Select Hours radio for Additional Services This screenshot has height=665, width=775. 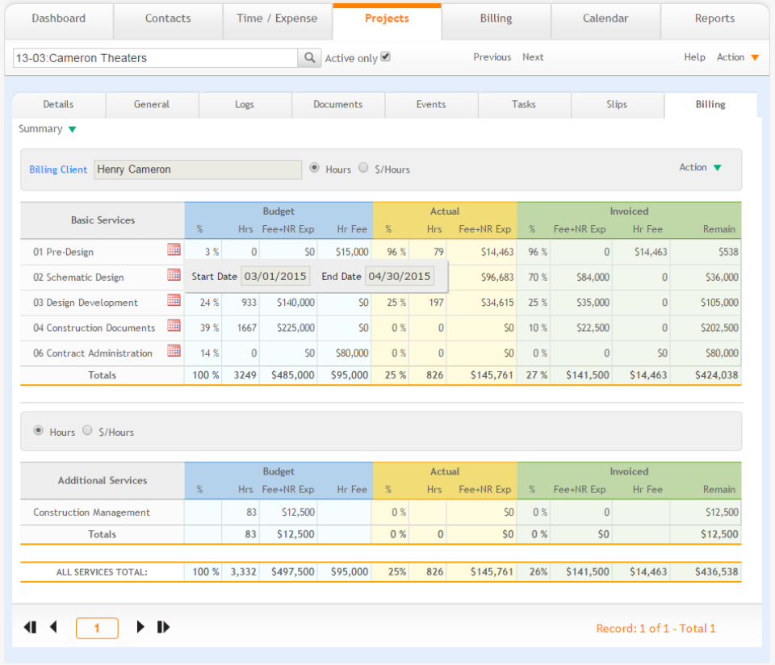pos(38,430)
